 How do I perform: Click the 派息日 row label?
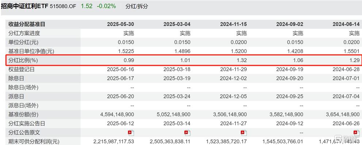16,96
